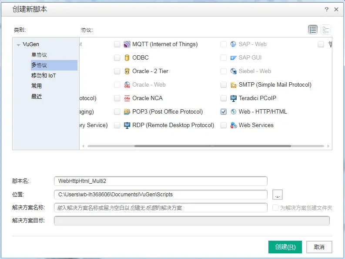The width and height of the screenshot is (345, 259).
Task: Click the SAP - Web icon
Action: point(233,44)
